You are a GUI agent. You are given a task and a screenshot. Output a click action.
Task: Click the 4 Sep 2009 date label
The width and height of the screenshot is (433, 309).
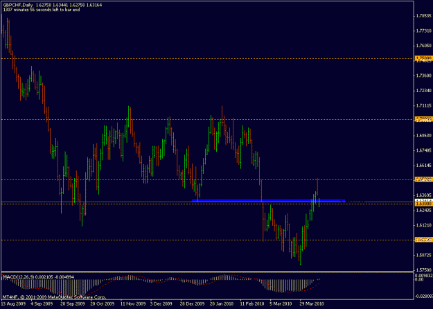[x=43, y=304]
